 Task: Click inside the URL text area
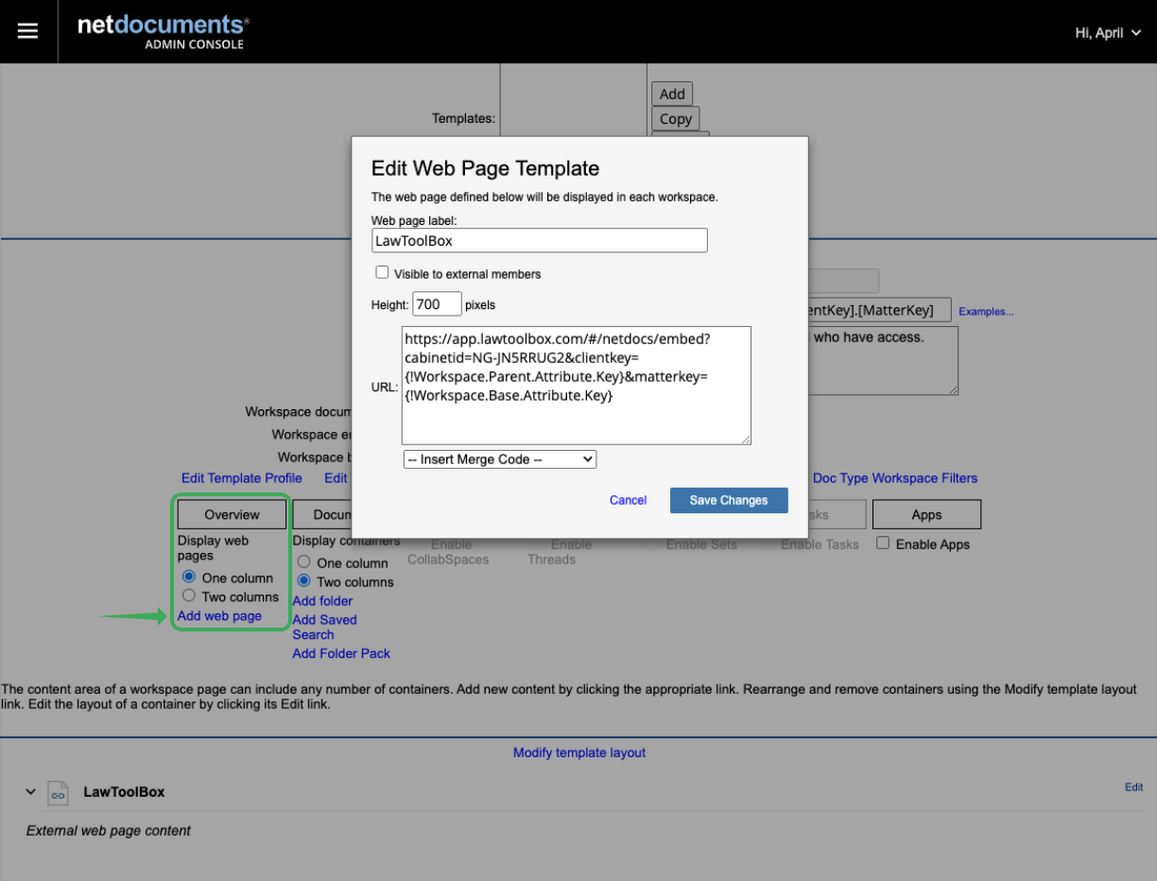coord(577,385)
